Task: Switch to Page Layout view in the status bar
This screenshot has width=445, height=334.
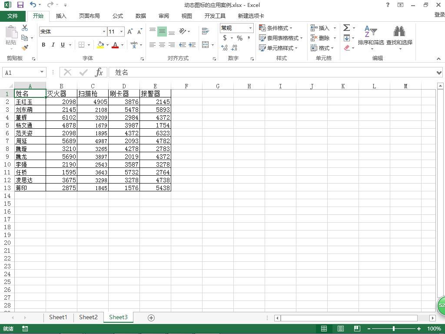Action: pos(341,329)
